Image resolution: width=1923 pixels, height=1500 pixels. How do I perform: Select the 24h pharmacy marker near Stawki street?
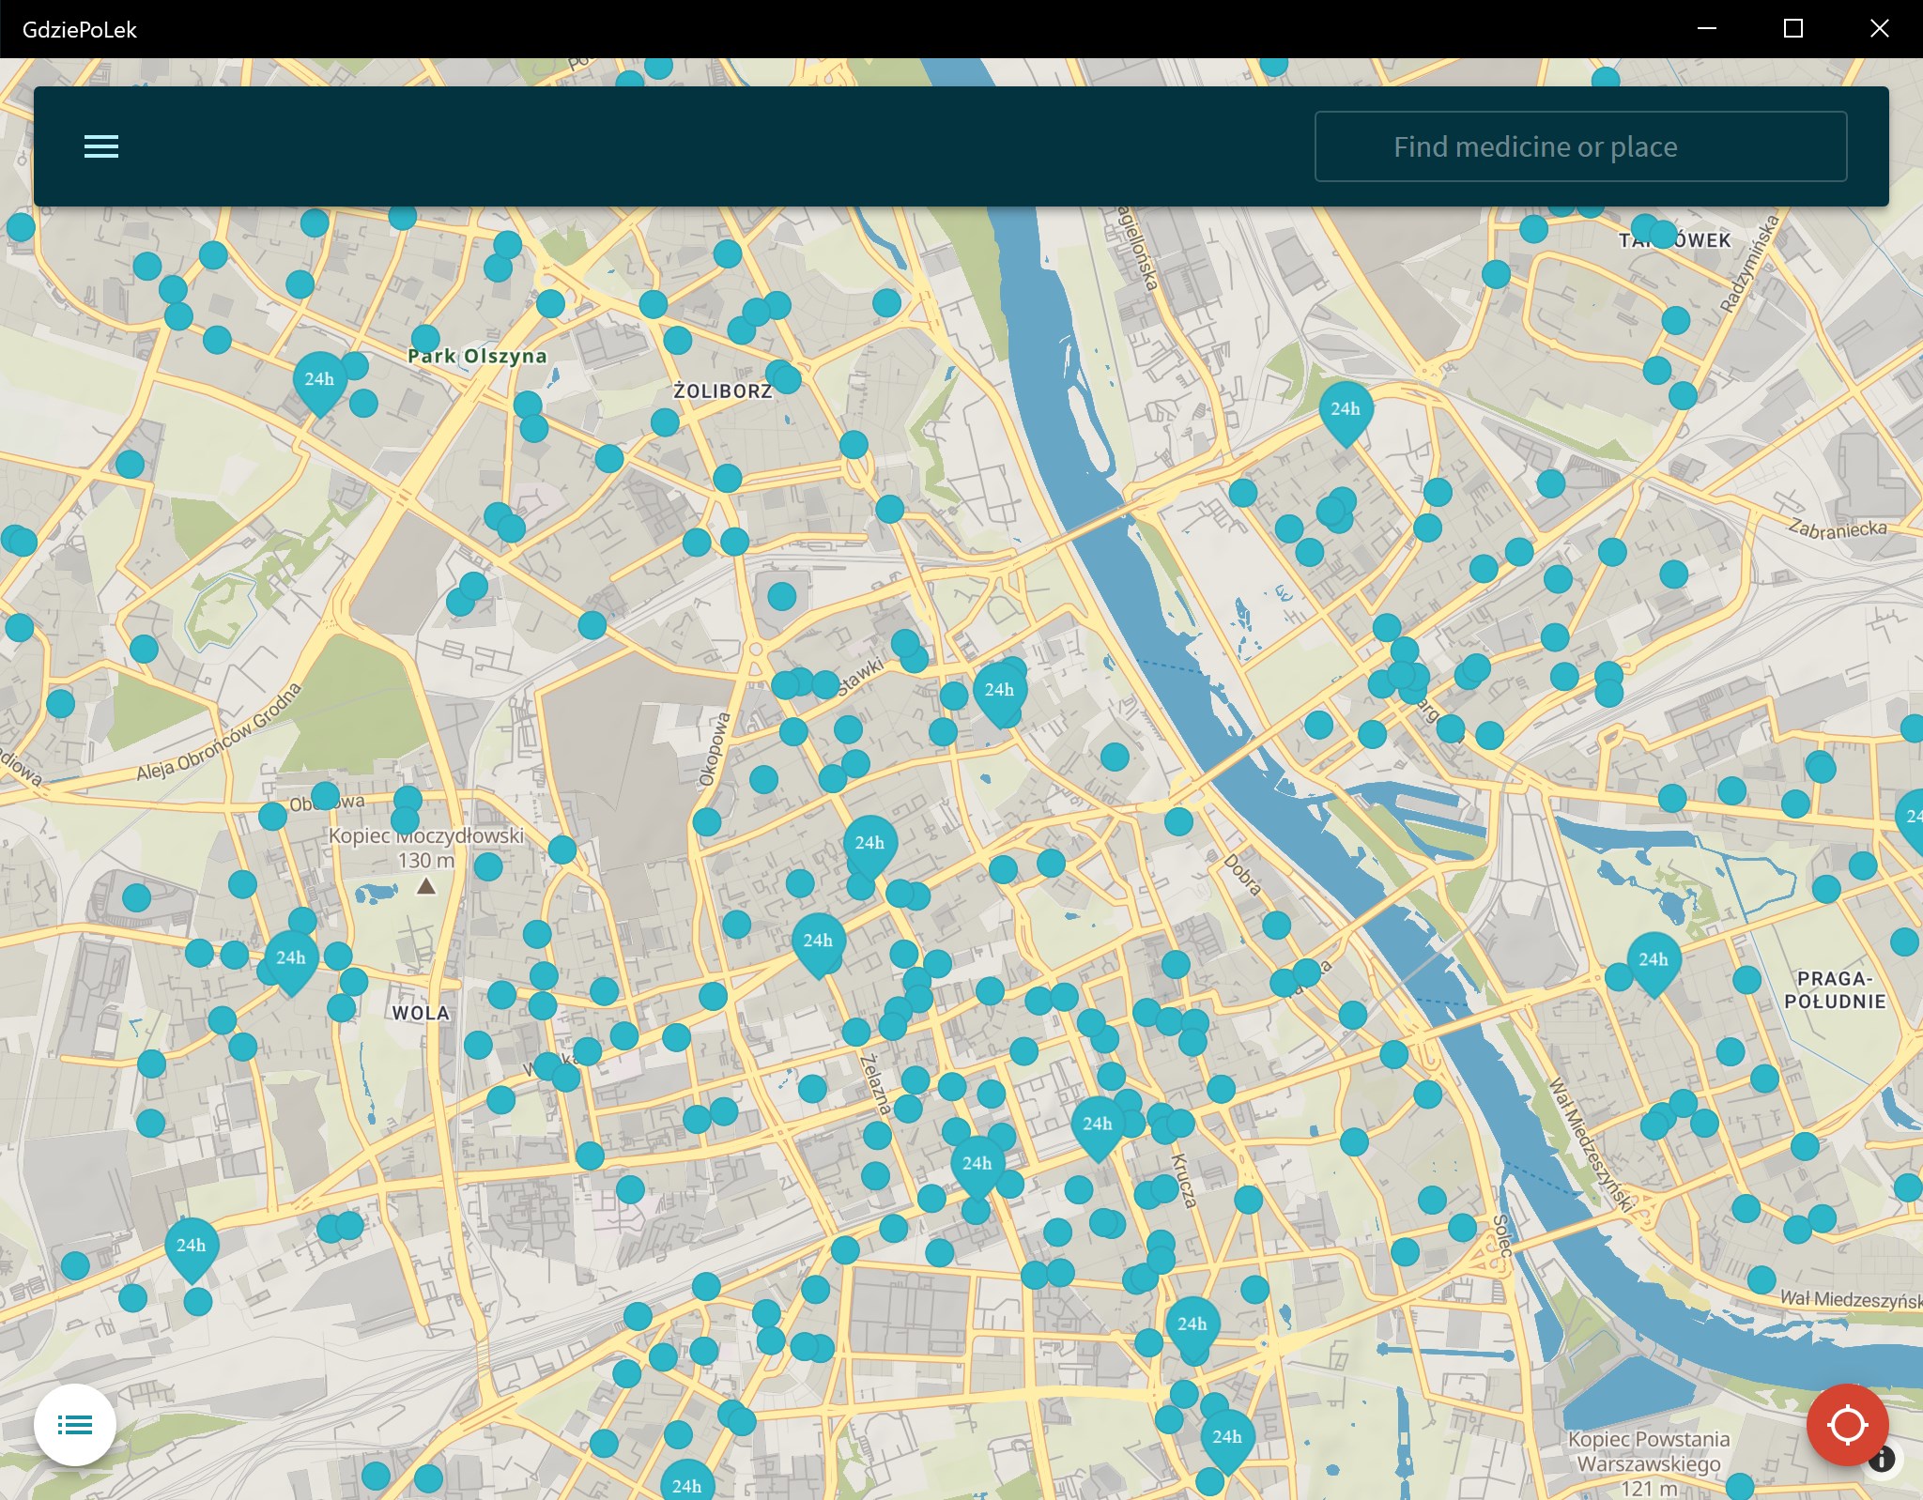click(999, 691)
